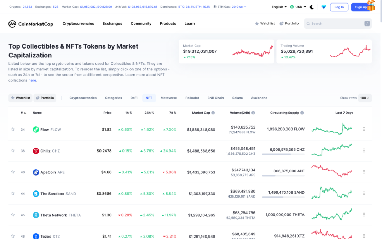Click The Sandbox circulating supply progress bar
Screen dimensions: 382x239
click(x=283, y=197)
